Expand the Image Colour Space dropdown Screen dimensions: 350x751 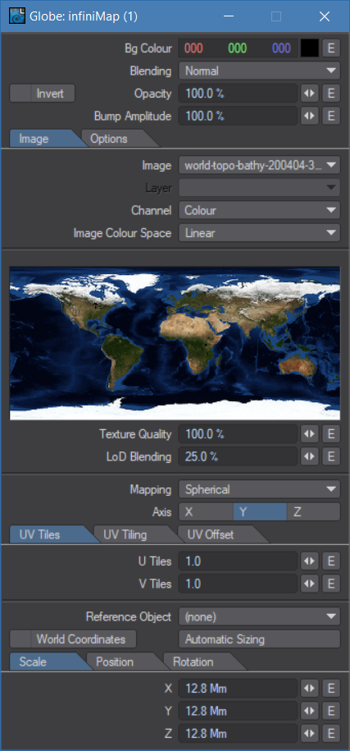[260, 233]
